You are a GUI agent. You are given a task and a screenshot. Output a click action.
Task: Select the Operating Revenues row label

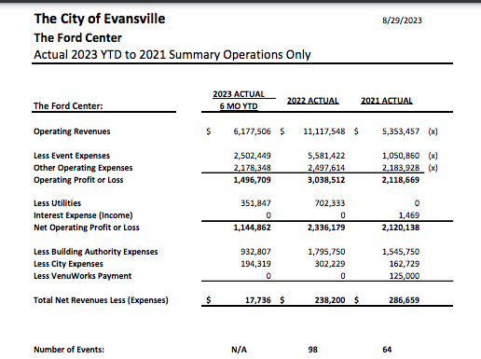pyautogui.click(x=72, y=131)
